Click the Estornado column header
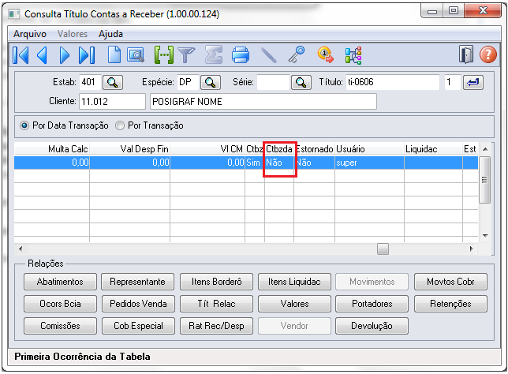Viewport: 508px width, 374px height. coord(314,149)
